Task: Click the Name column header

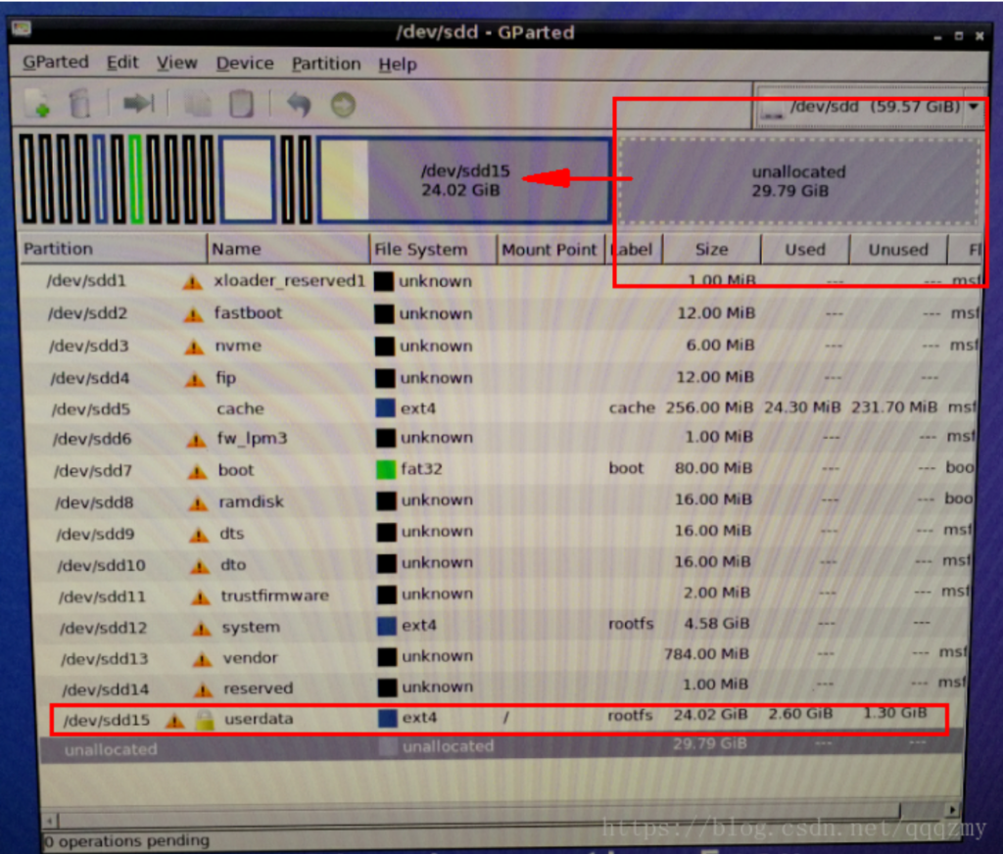Action: [288, 249]
